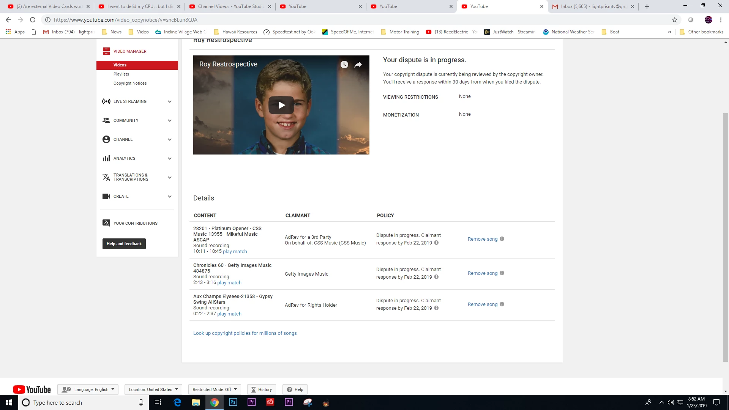
Task: Click info icon next to Getty claim date
Action: point(436,277)
